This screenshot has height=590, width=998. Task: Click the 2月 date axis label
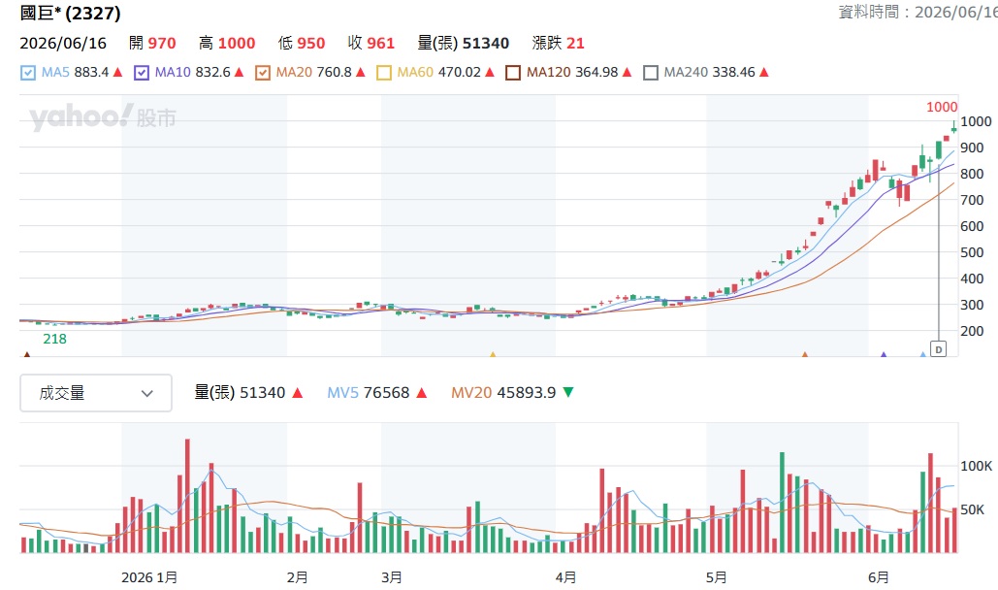(x=297, y=578)
